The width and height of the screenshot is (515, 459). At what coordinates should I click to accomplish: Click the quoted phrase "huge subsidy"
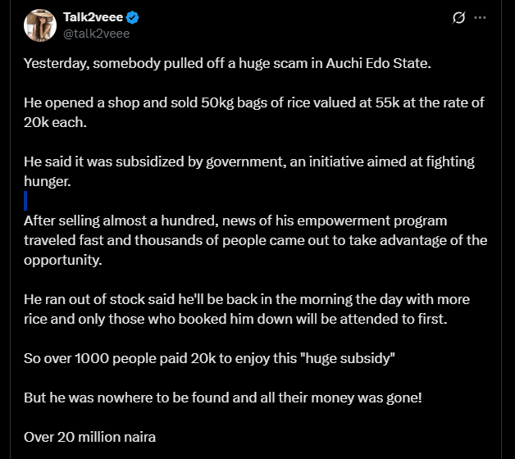click(x=350, y=358)
